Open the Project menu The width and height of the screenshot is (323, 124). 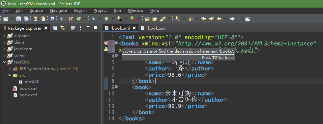pyautogui.click(x=100, y=11)
